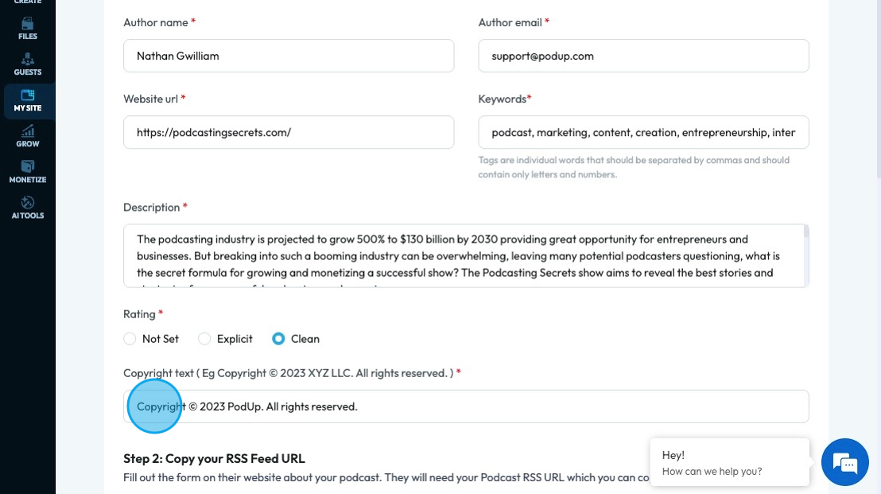Click the Step 2 RSS Feed heading

click(x=214, y=458)
